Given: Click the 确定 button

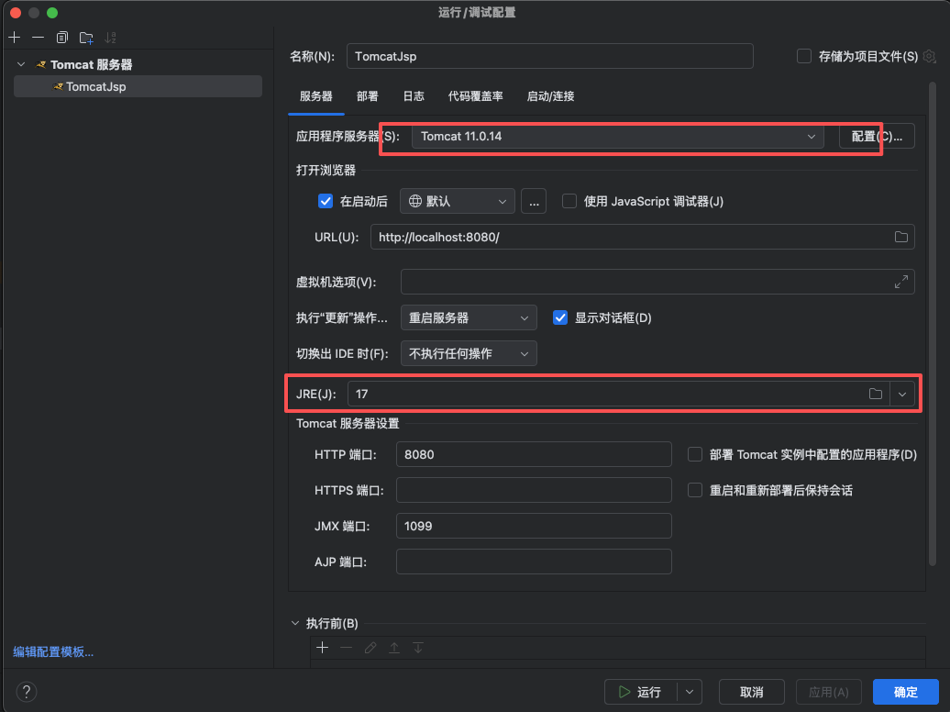Looking at the screenshot, I should 906,692.
